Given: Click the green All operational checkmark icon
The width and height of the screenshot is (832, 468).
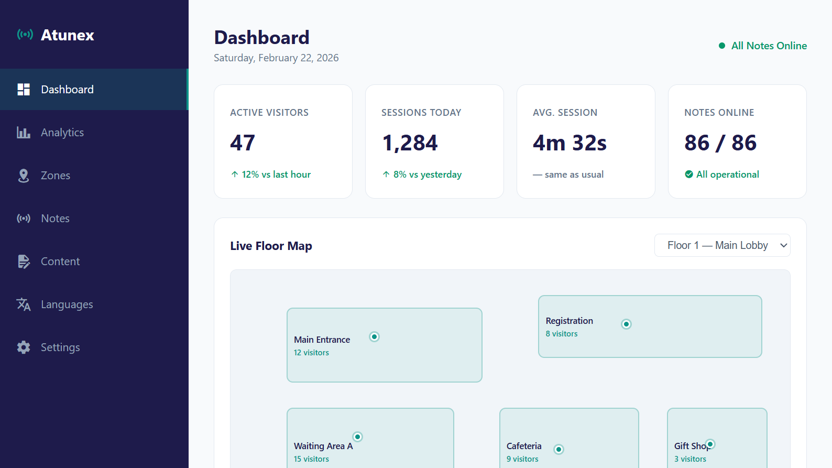Looking at the screenshot, I should tap(689, 175).
